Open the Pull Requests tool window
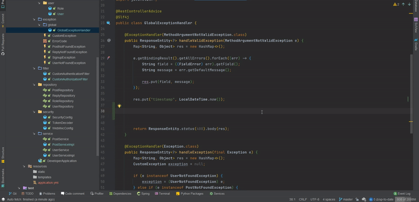 (x=3, y=44)
